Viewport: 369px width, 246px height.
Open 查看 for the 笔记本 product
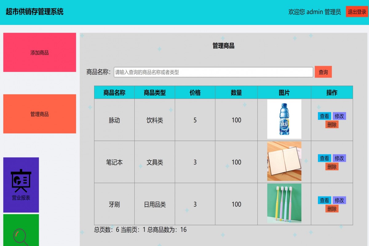(324, 158)
